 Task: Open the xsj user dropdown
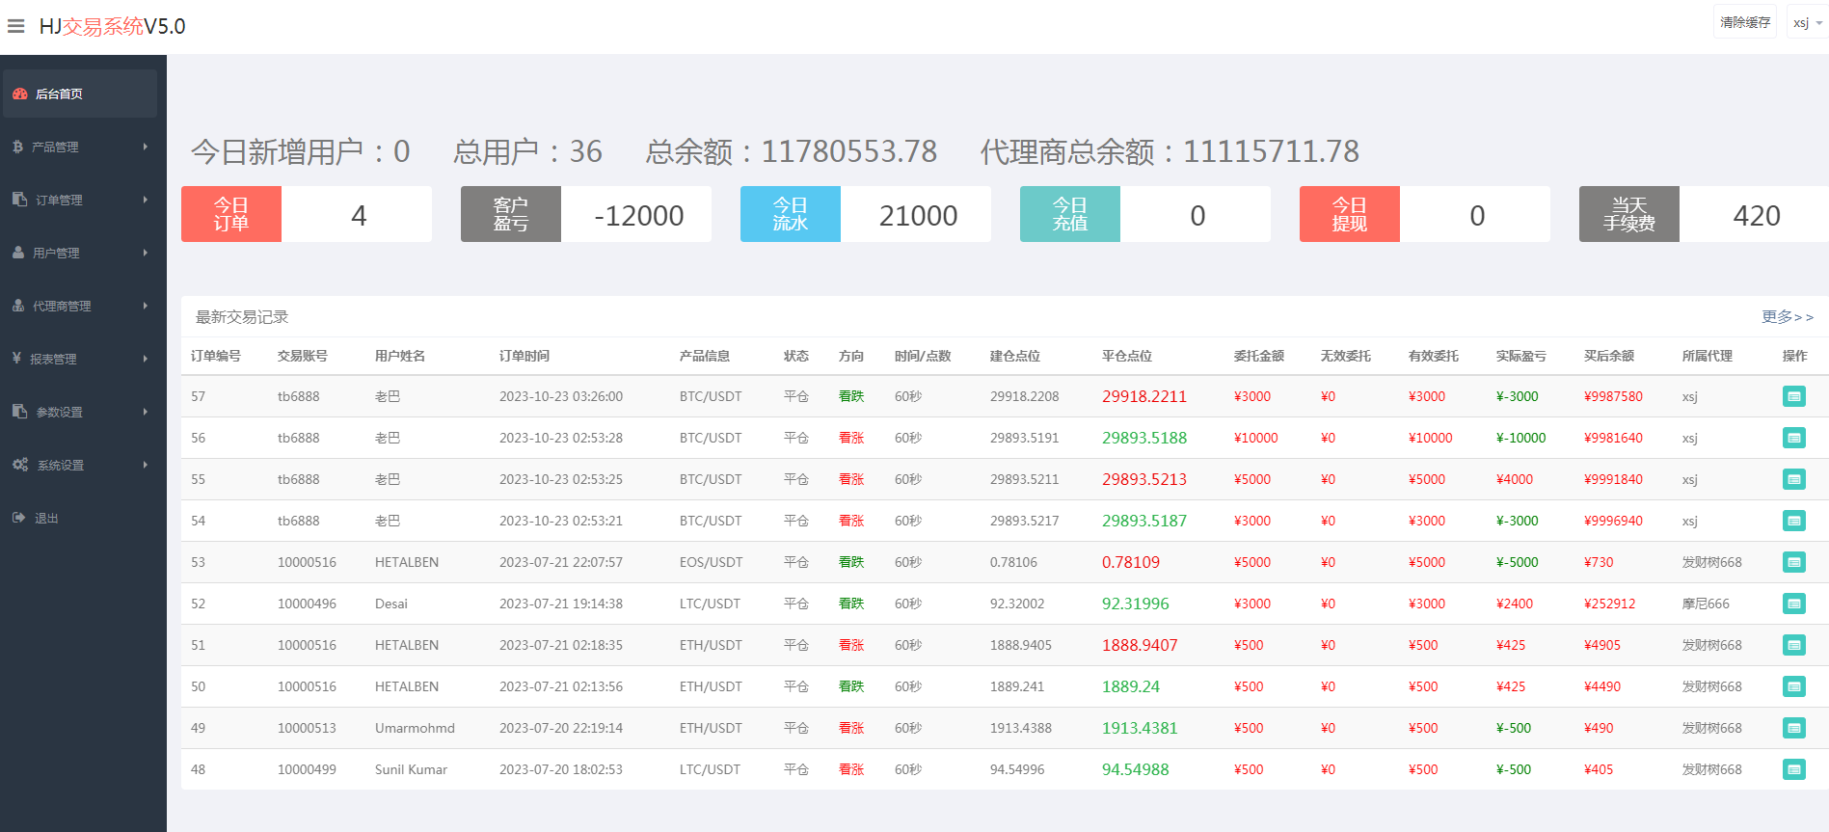(x=1807, y=22)
